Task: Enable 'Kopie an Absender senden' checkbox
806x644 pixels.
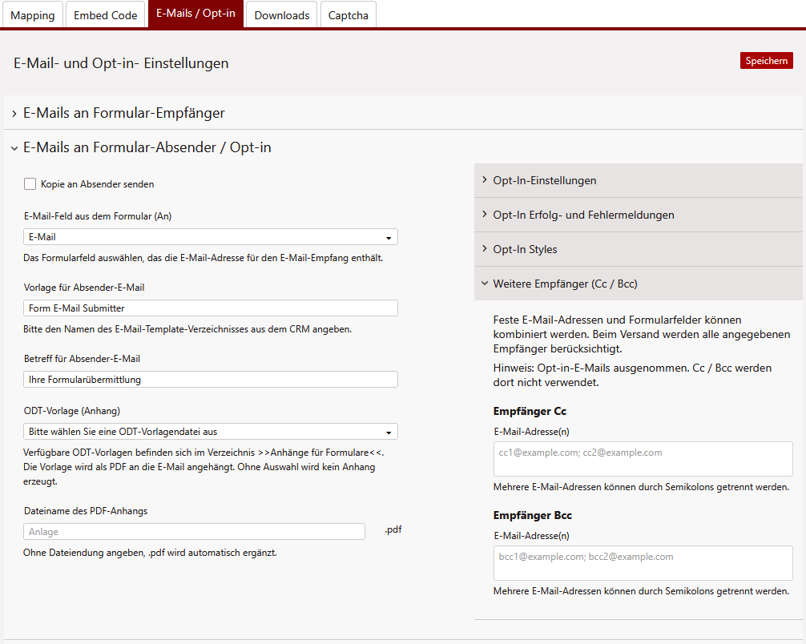Action: point(30,184)
